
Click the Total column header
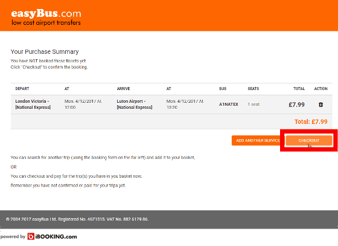point(299,89)
